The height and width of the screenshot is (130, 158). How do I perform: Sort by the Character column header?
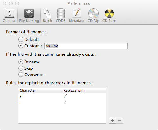point(40,90)
